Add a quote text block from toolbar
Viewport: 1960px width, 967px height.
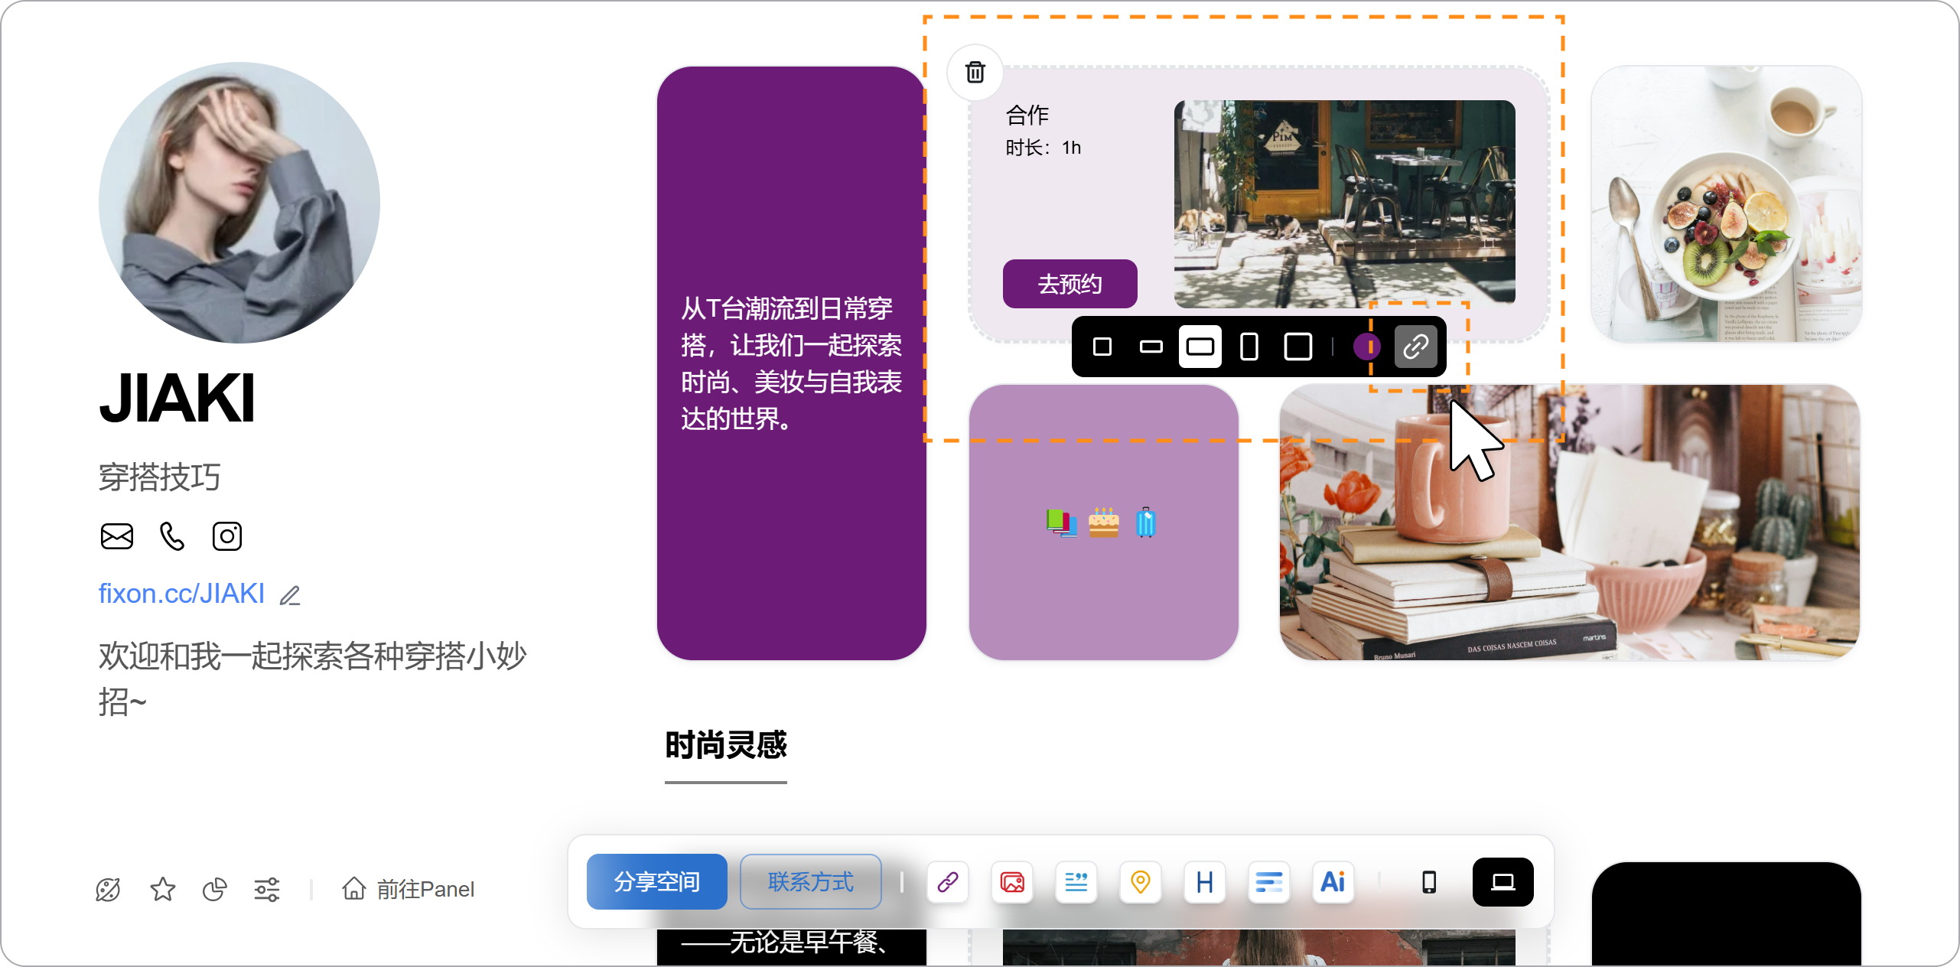click(1076, 882)
